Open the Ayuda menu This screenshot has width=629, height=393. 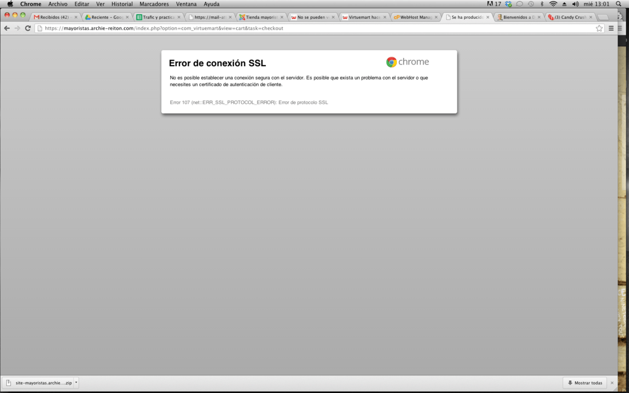212,4
